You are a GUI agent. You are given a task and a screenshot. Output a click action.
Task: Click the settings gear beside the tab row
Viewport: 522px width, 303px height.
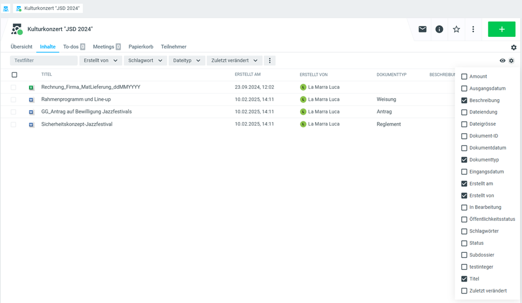514,48
